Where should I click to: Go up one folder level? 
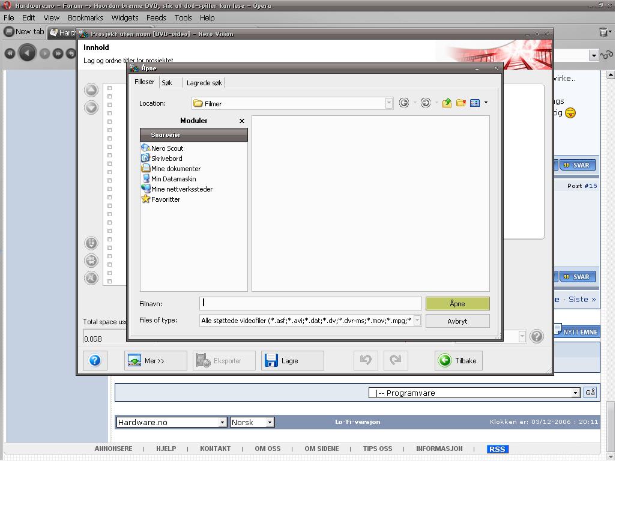point(447,103)
